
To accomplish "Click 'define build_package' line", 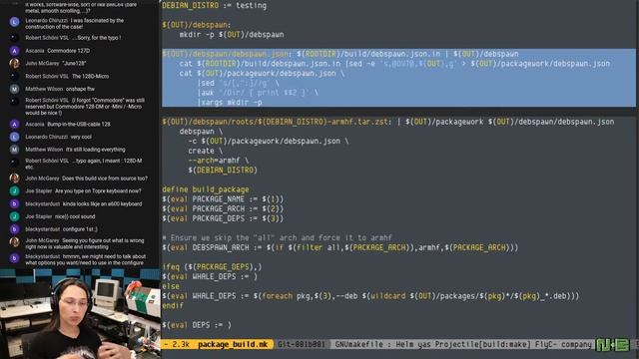I will [x=206, y=189].
